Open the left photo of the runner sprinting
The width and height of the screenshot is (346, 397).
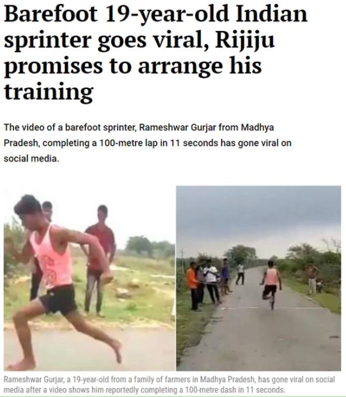89,278
